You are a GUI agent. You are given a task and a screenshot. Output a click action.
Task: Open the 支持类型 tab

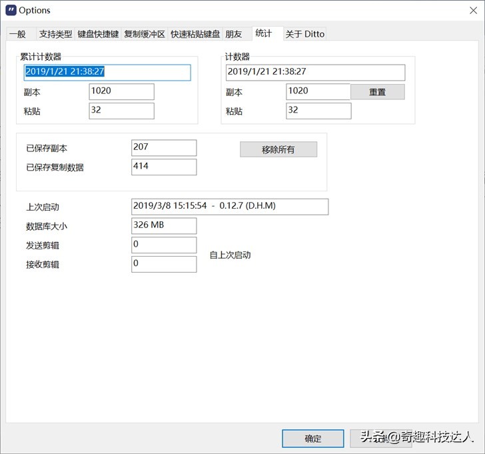pyautogui.click(x=55, y=34)
